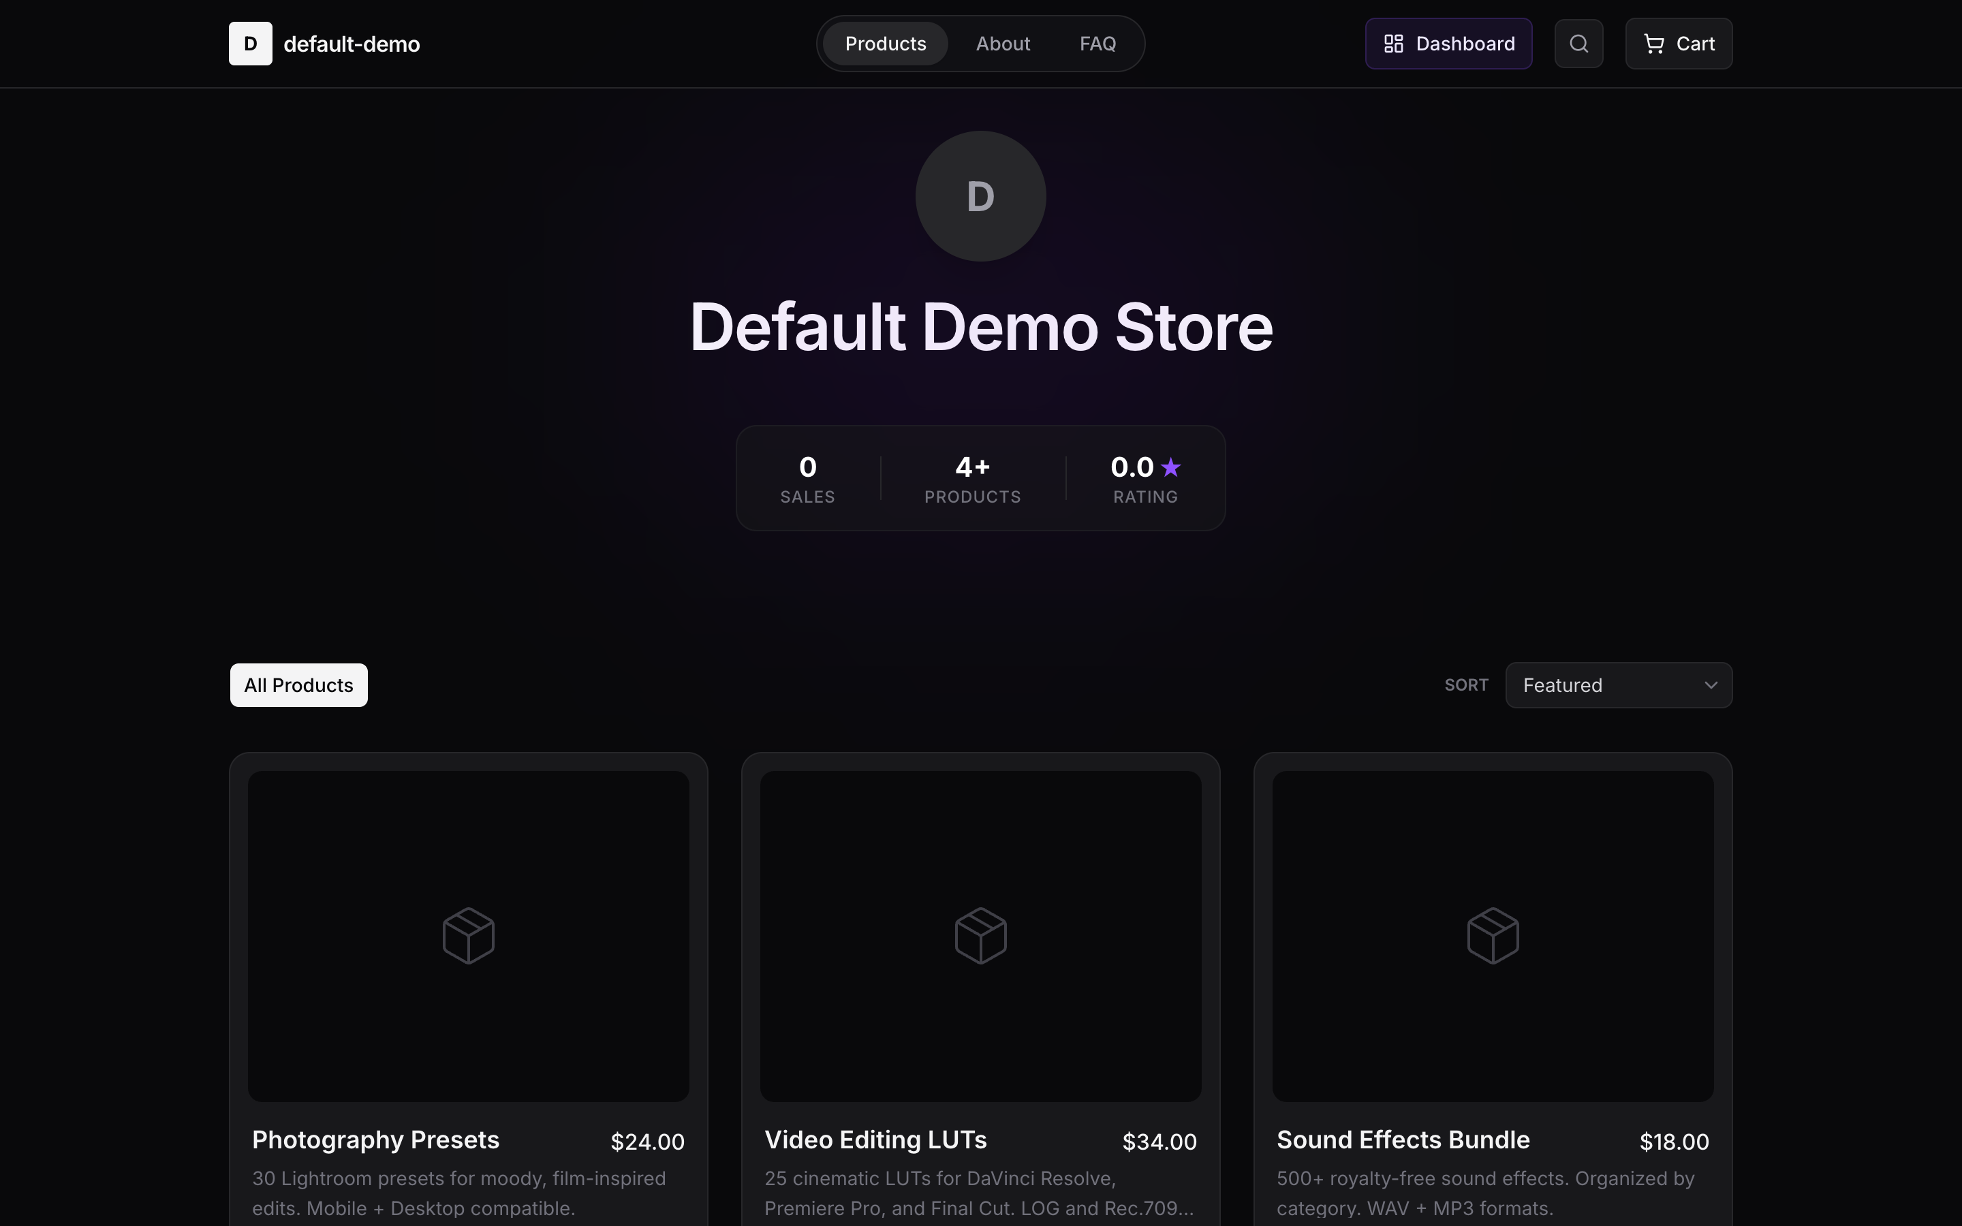Click Sound Effects Bundle box placeholder icon
1962x1226 pixels.
[1493, 936]
